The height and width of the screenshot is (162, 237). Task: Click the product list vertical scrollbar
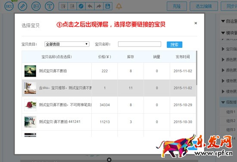coord(196,68)
